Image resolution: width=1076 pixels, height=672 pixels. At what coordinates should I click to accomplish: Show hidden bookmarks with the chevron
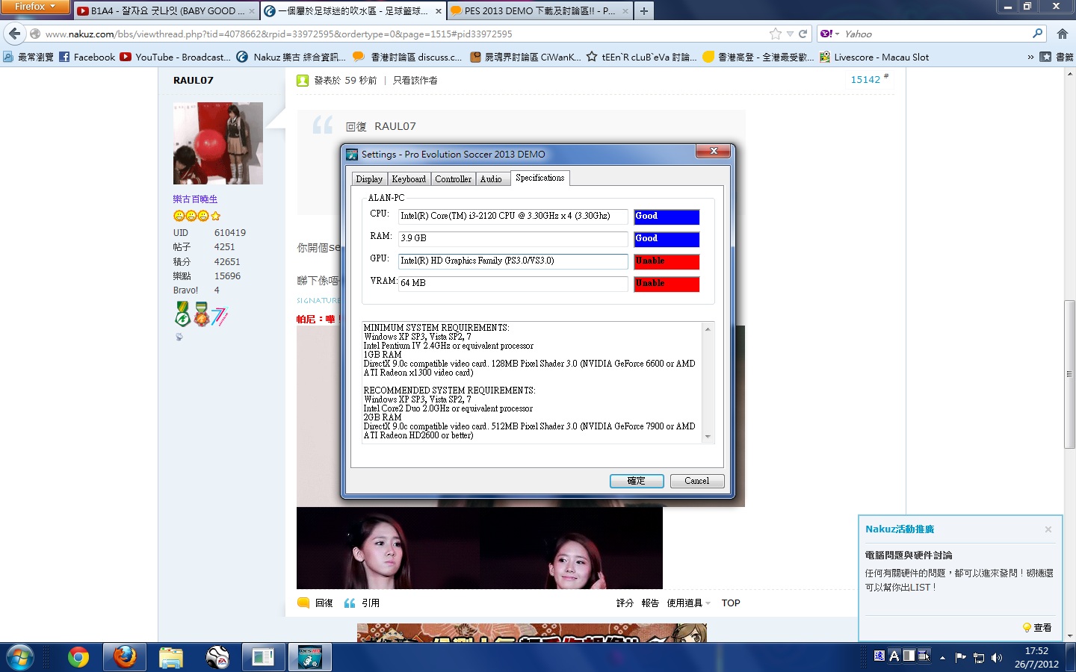coord(1030,57)
